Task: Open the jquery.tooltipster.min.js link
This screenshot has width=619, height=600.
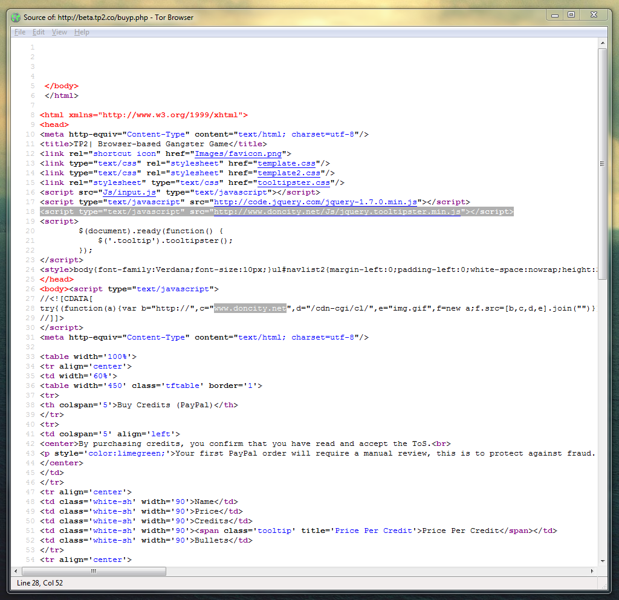Action: pos(337,211)
